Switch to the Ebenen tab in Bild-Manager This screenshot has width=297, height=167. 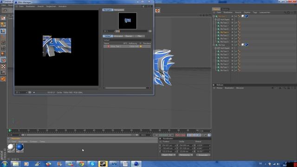[129, 36]
